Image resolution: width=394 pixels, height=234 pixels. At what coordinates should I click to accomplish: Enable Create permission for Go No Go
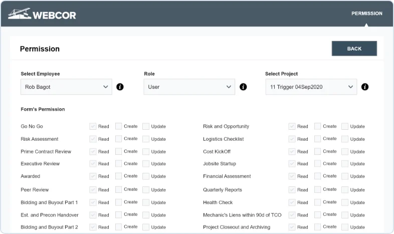(x=119, y=126)
